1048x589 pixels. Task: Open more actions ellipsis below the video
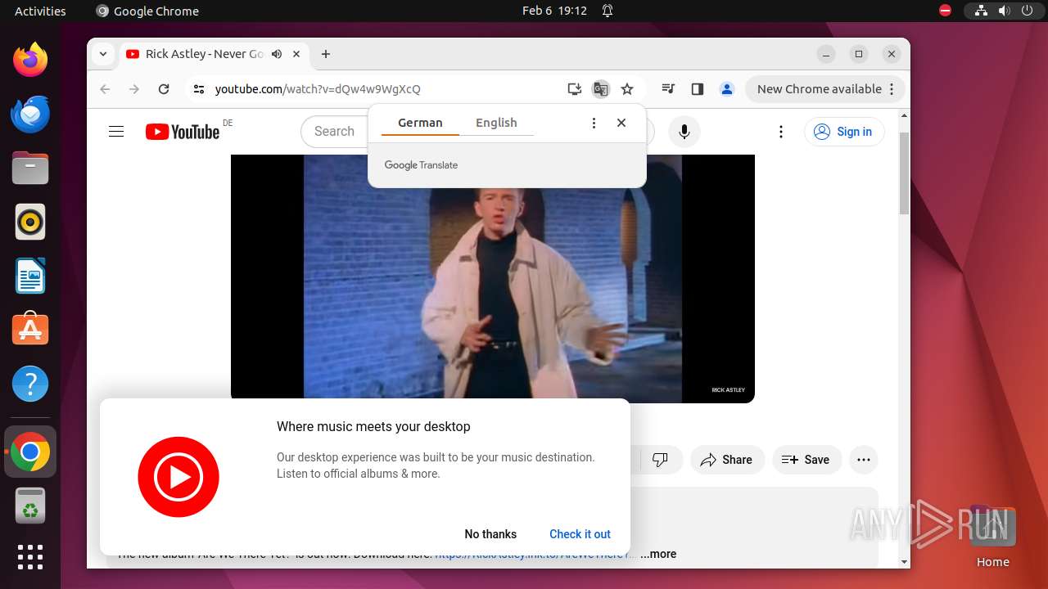[864, 460]
